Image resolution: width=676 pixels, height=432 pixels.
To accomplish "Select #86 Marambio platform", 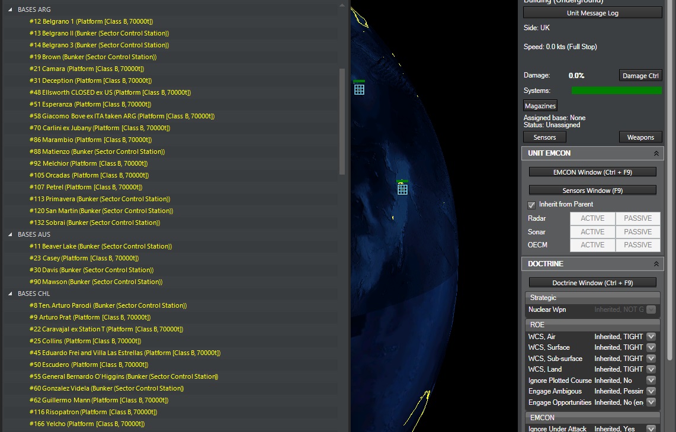I will tap(91, 140).
